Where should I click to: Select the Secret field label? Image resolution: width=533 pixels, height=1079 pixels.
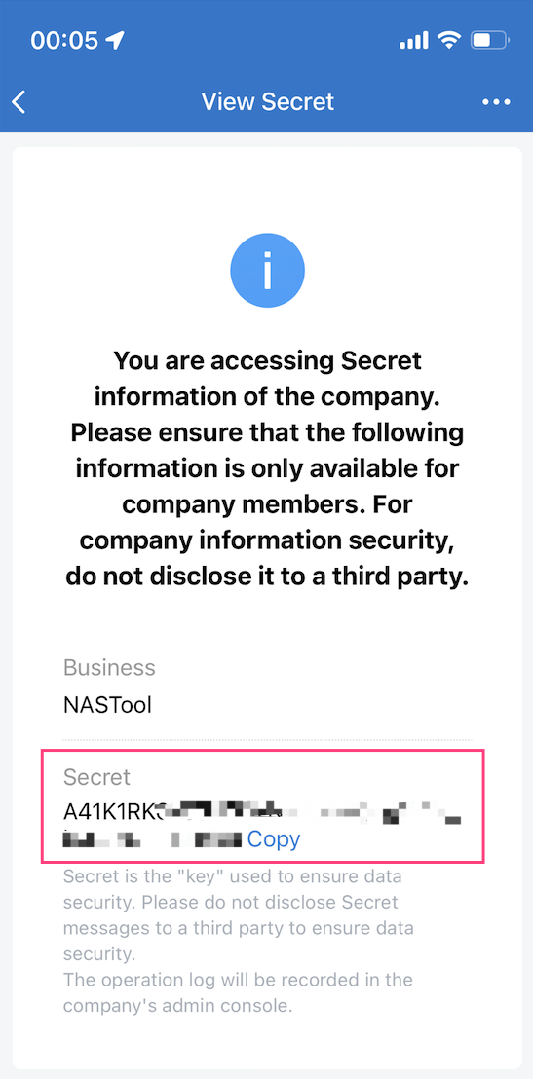point(97,777)
